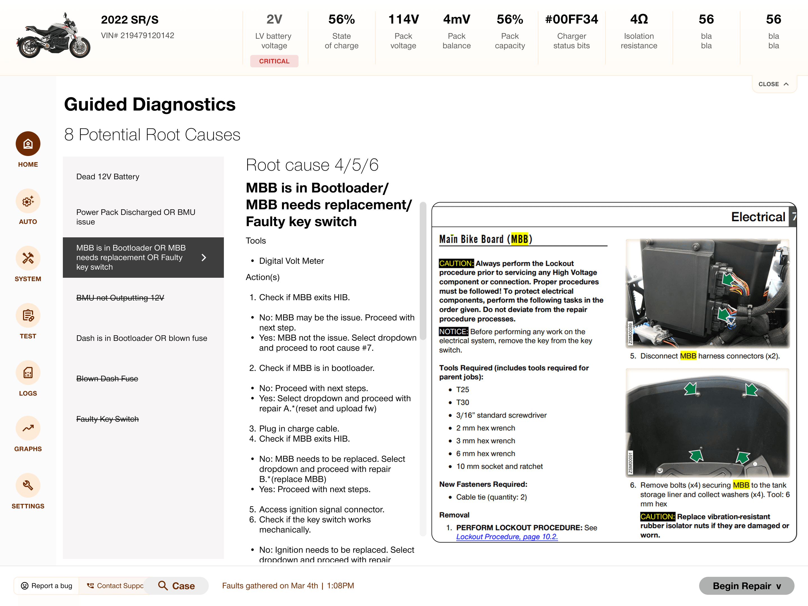Click the Contact Support button
The width and height of the screenshot is (808, 606).
click(x=115, y=586)
